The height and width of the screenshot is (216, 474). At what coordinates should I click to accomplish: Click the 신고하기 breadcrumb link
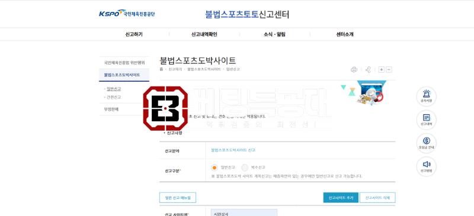point(175,69)
